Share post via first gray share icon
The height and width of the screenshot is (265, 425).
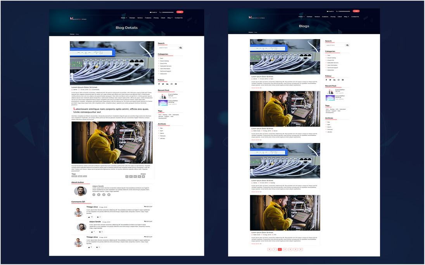(x=127, y=176)
